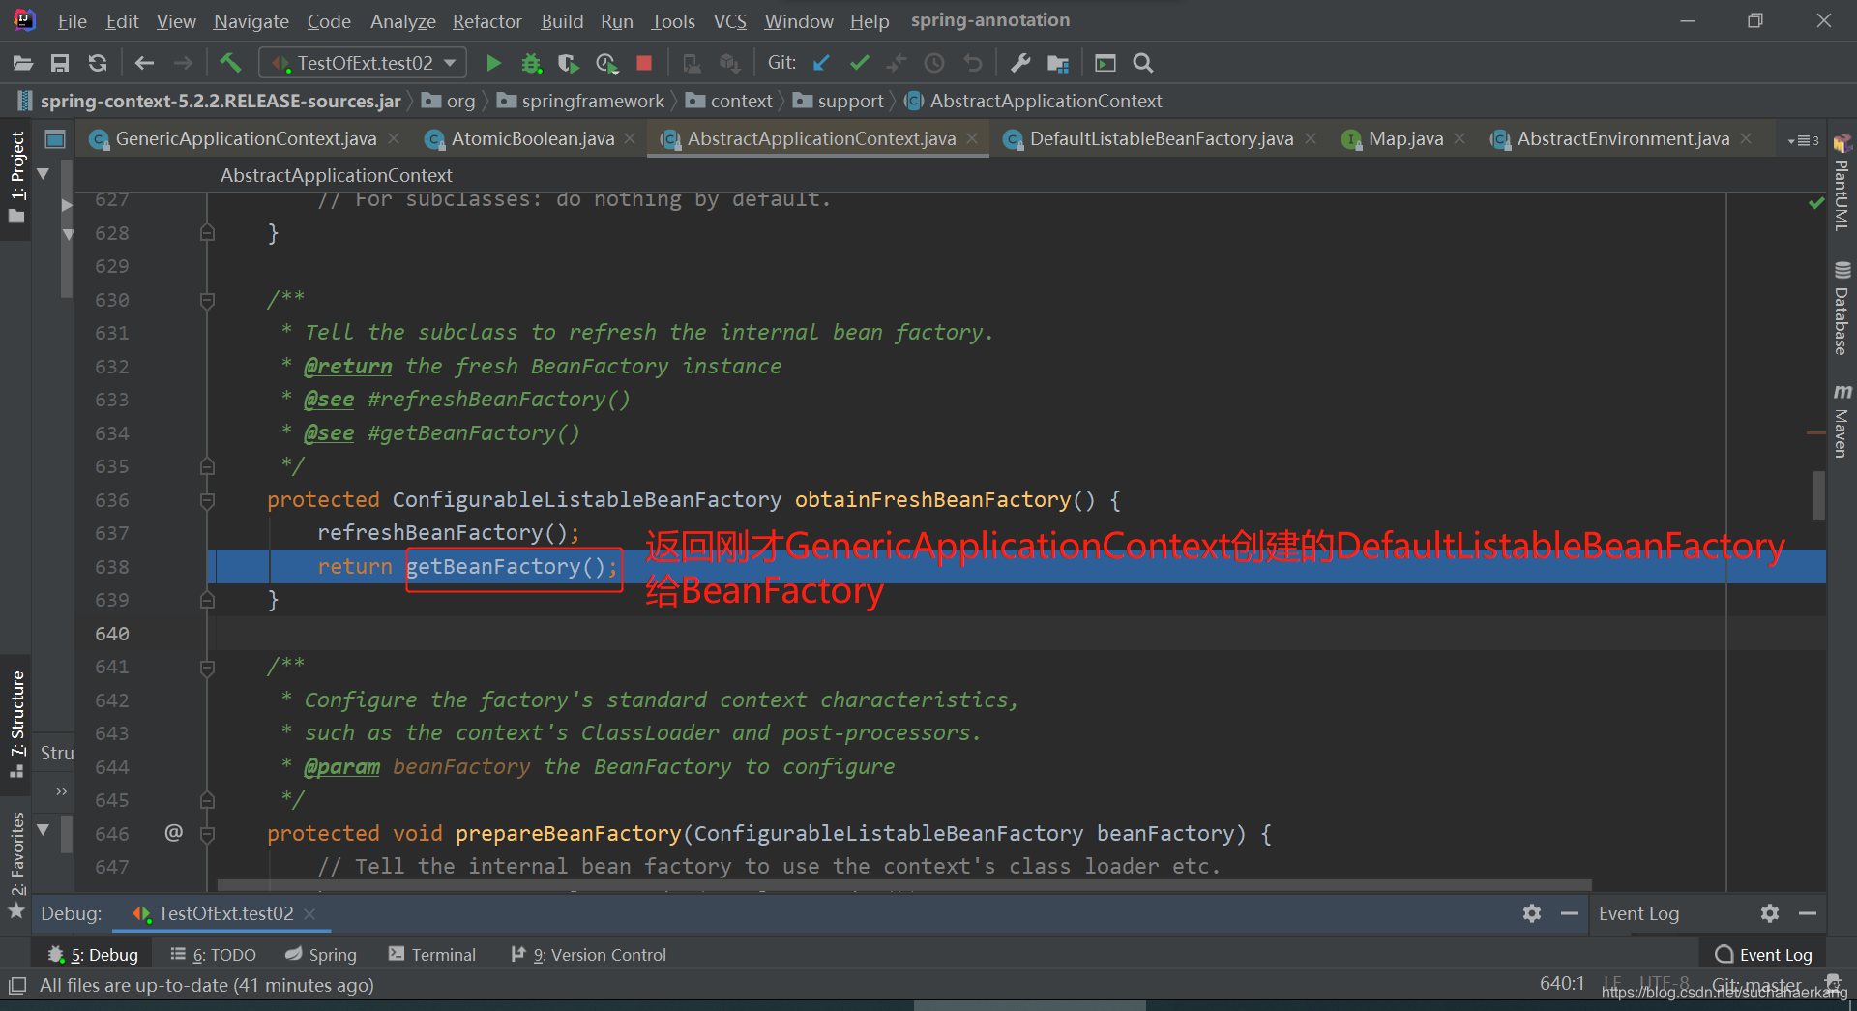Click the 'support' breadcrumb folder

[x=839, y=102]
